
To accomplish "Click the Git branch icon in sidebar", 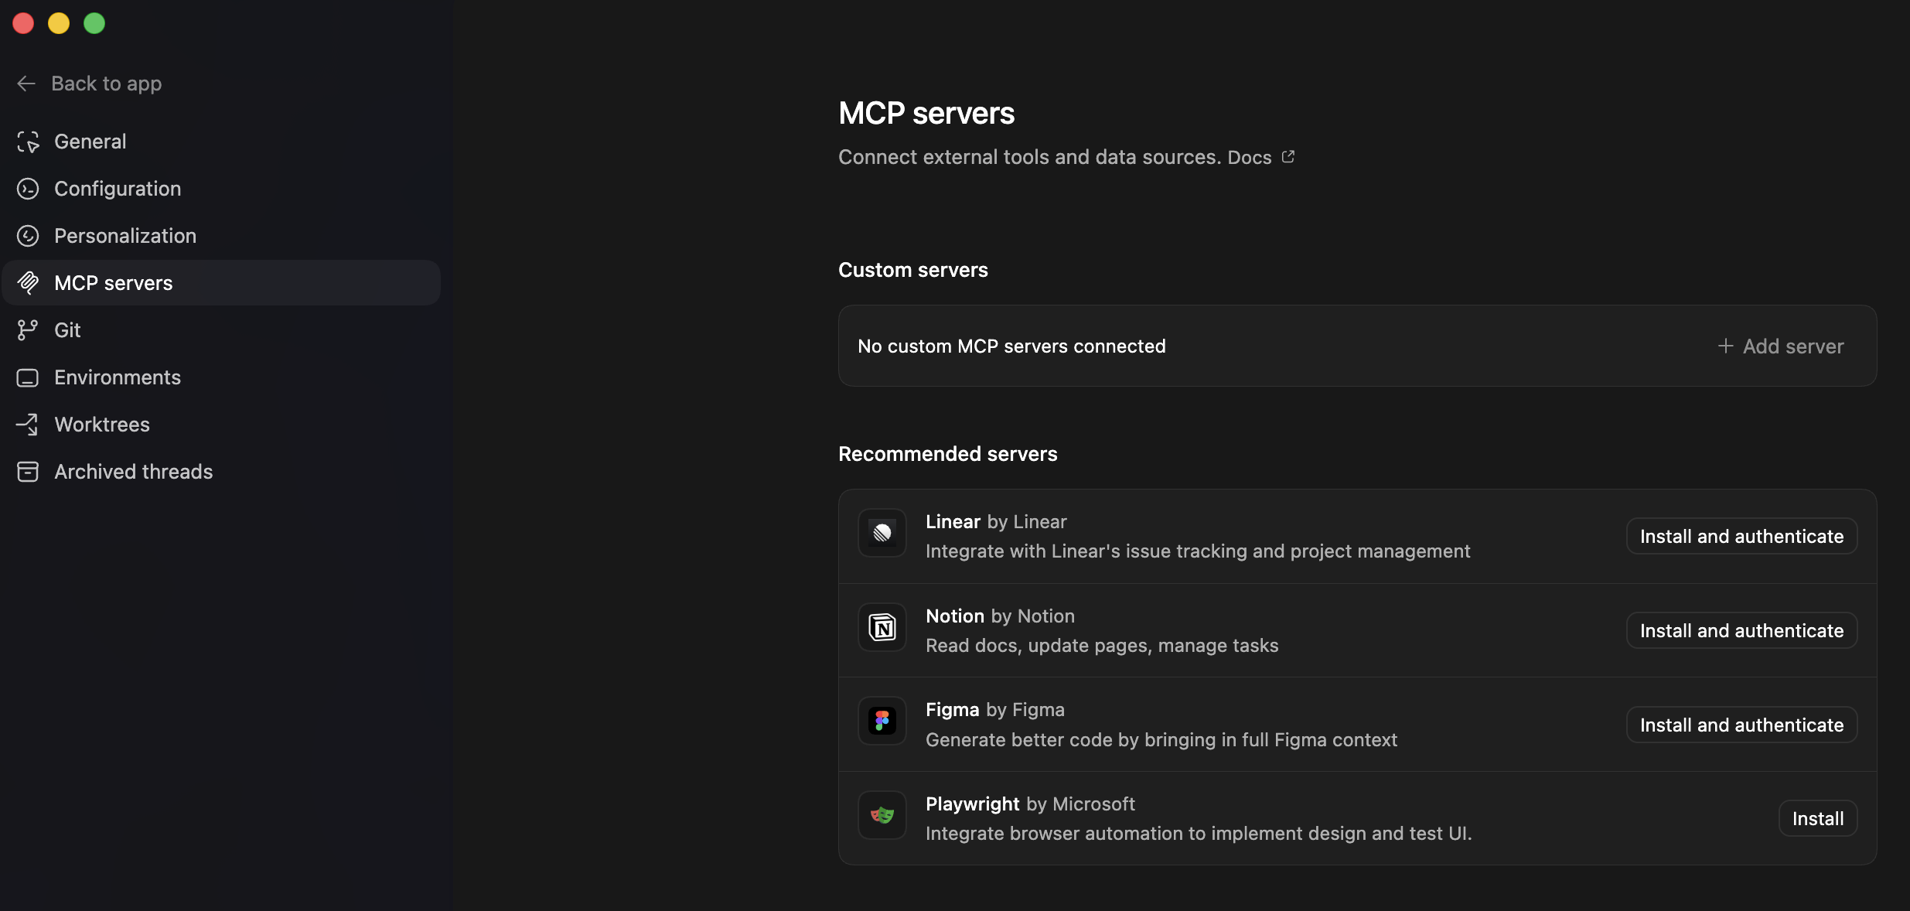I will pyautogui.click(x=28, y=329).
